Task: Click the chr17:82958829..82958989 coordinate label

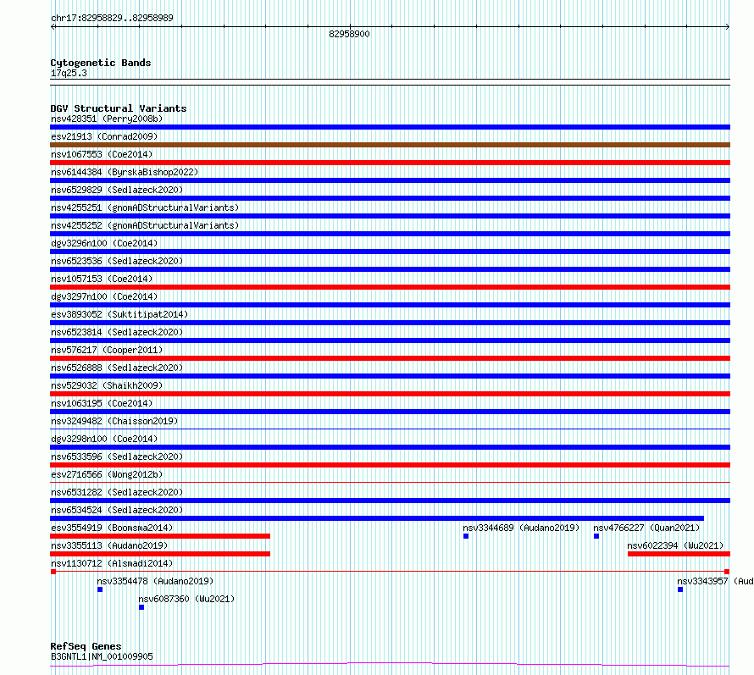Action: pyautogui.click(x=112, y=18)
